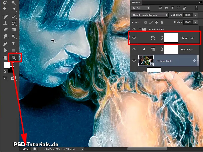Screen dimensions: 203x152
Task: Select the Mann aus Eis group name
Action: (x=157, y=29)
